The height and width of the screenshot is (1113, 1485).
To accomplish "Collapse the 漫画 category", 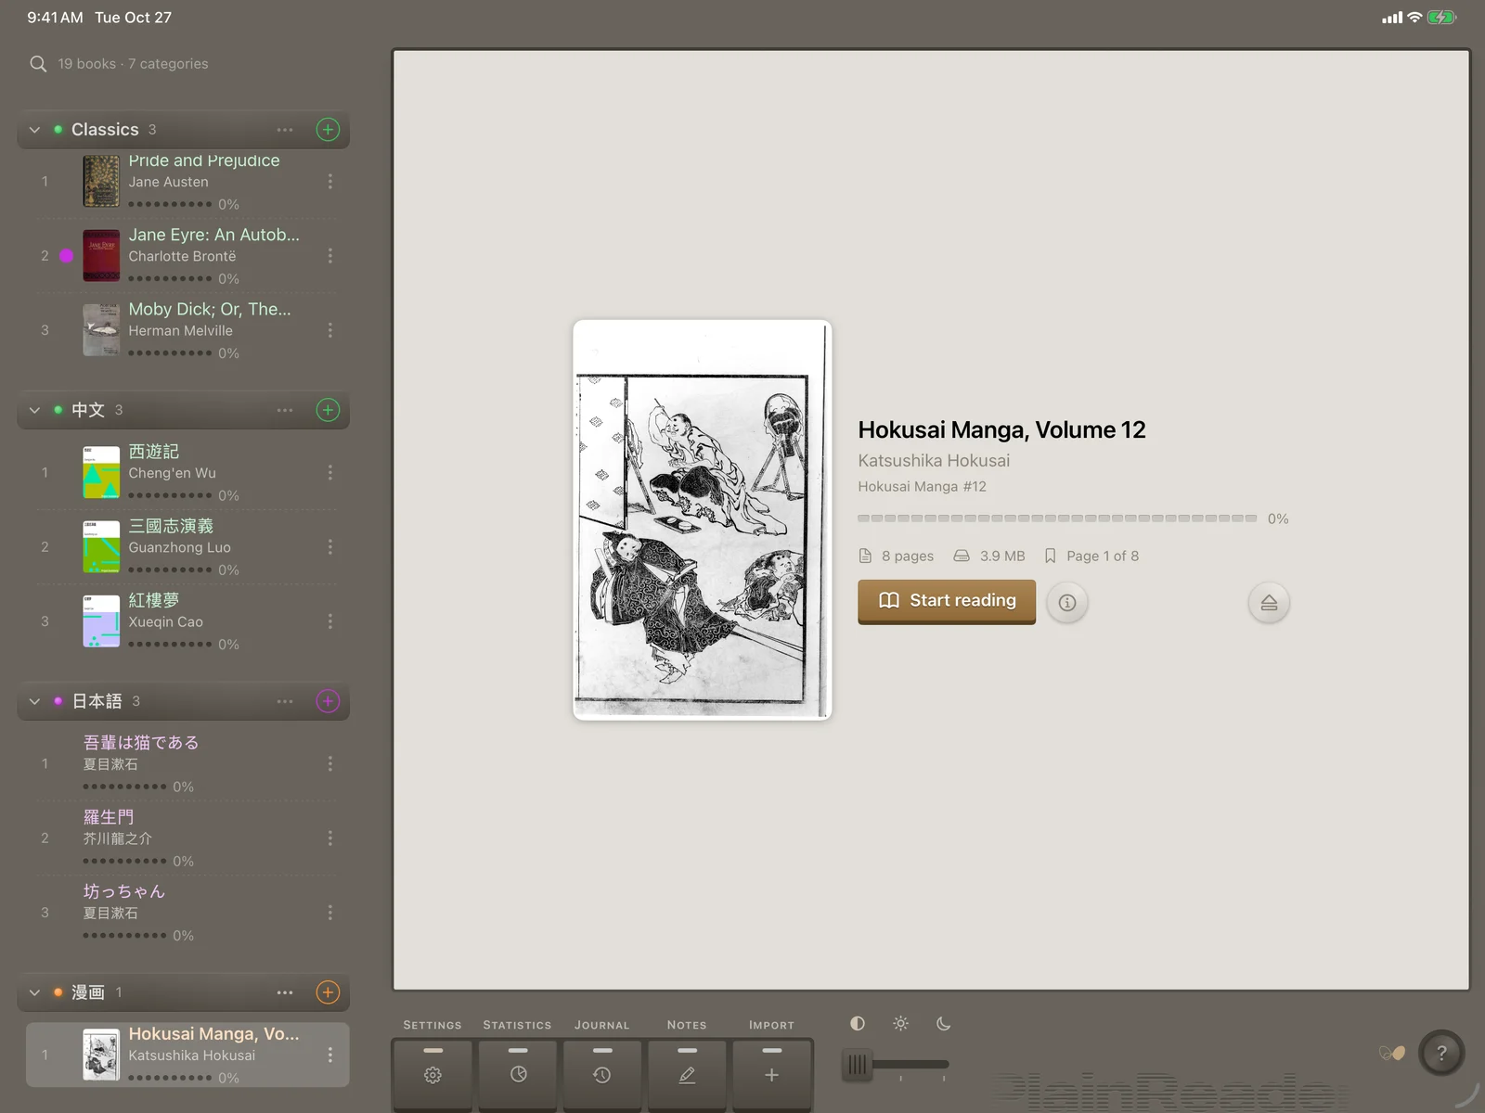I will [34, 992].
